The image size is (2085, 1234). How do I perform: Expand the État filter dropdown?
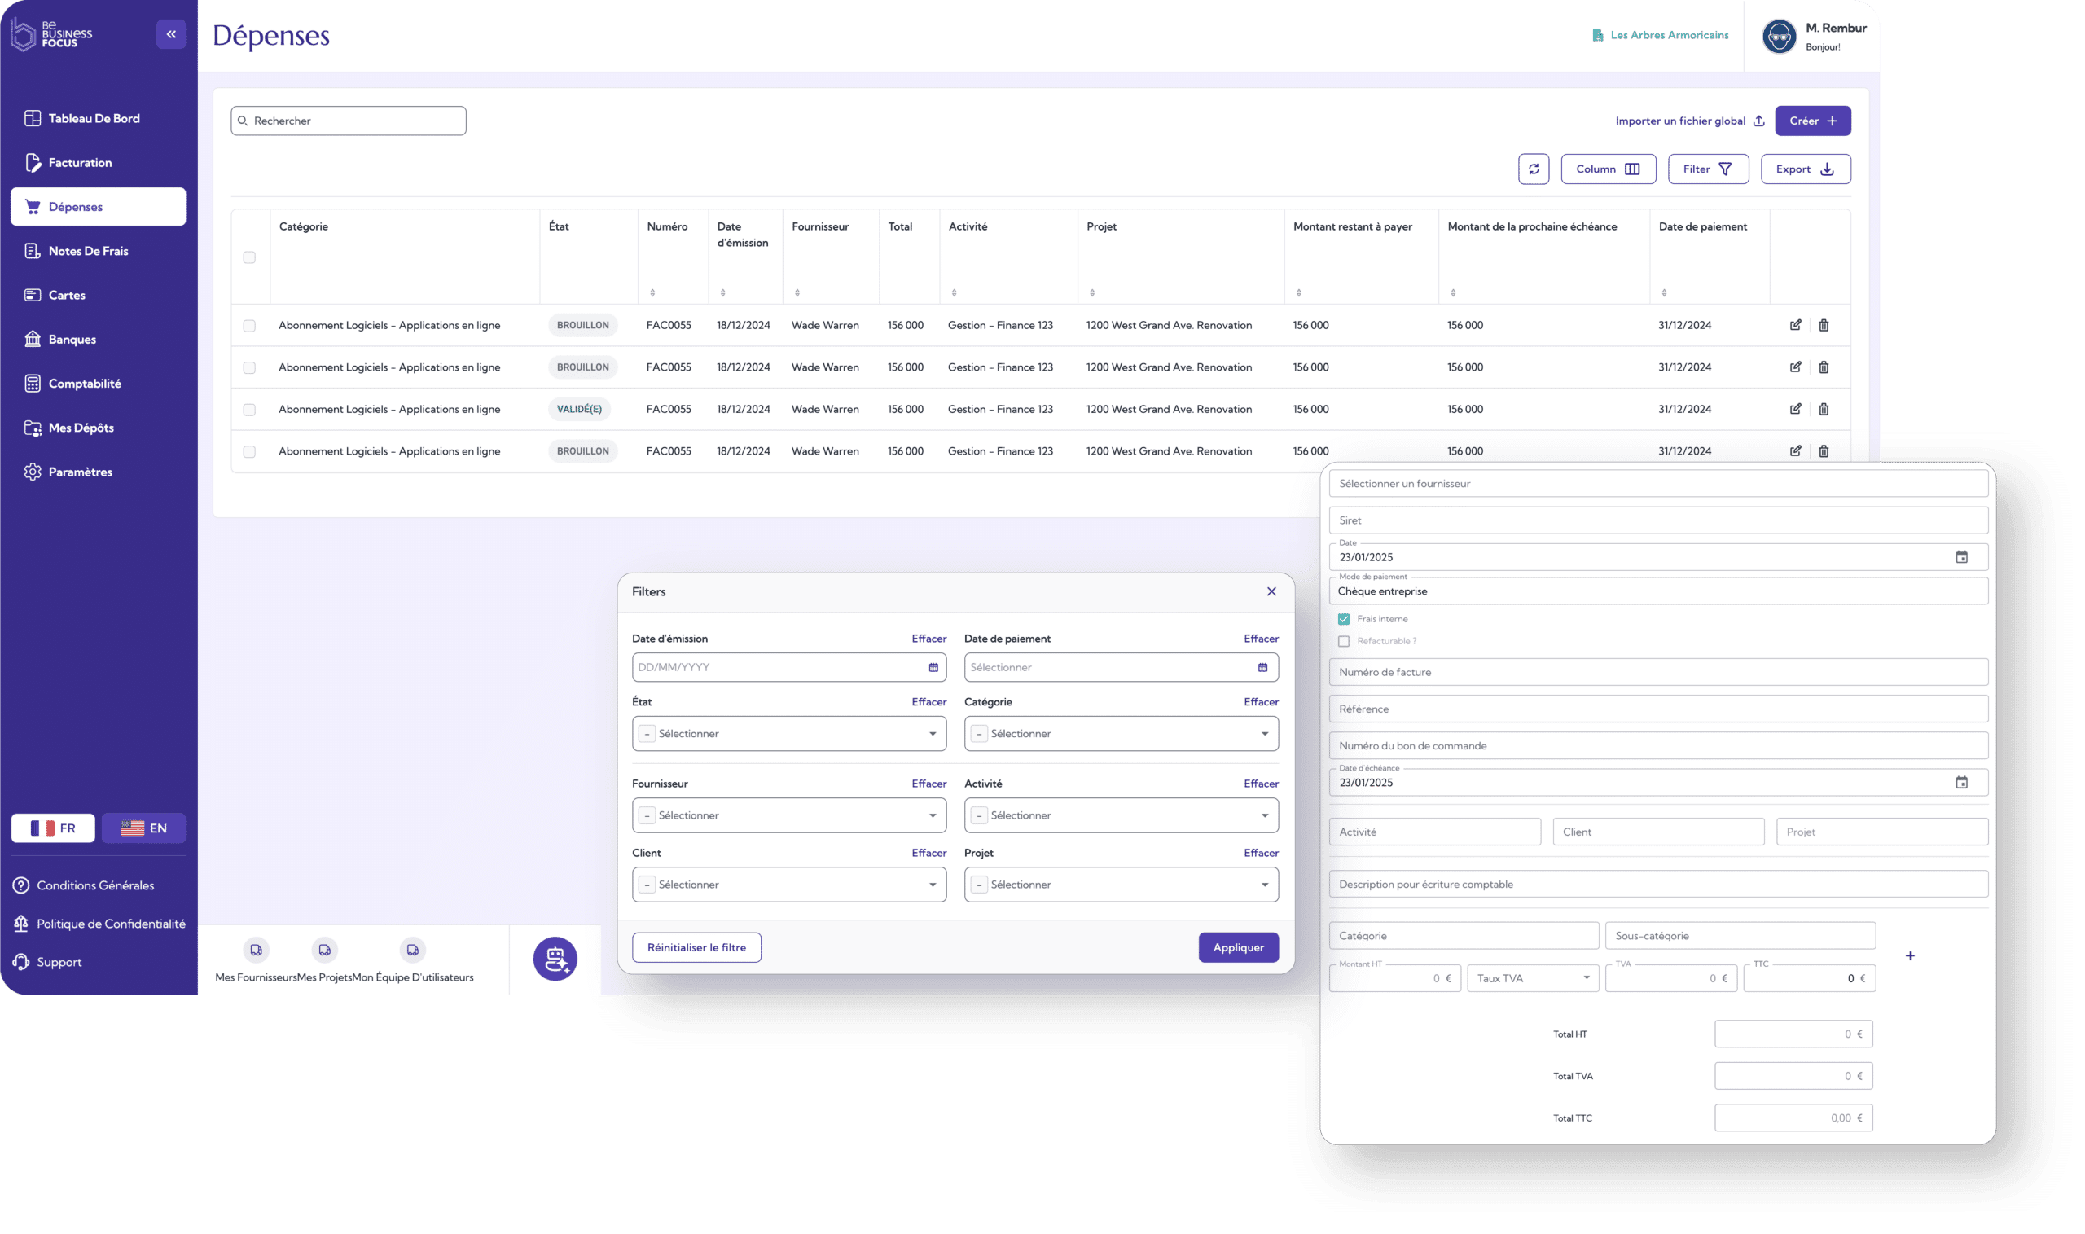coord(932,734)
